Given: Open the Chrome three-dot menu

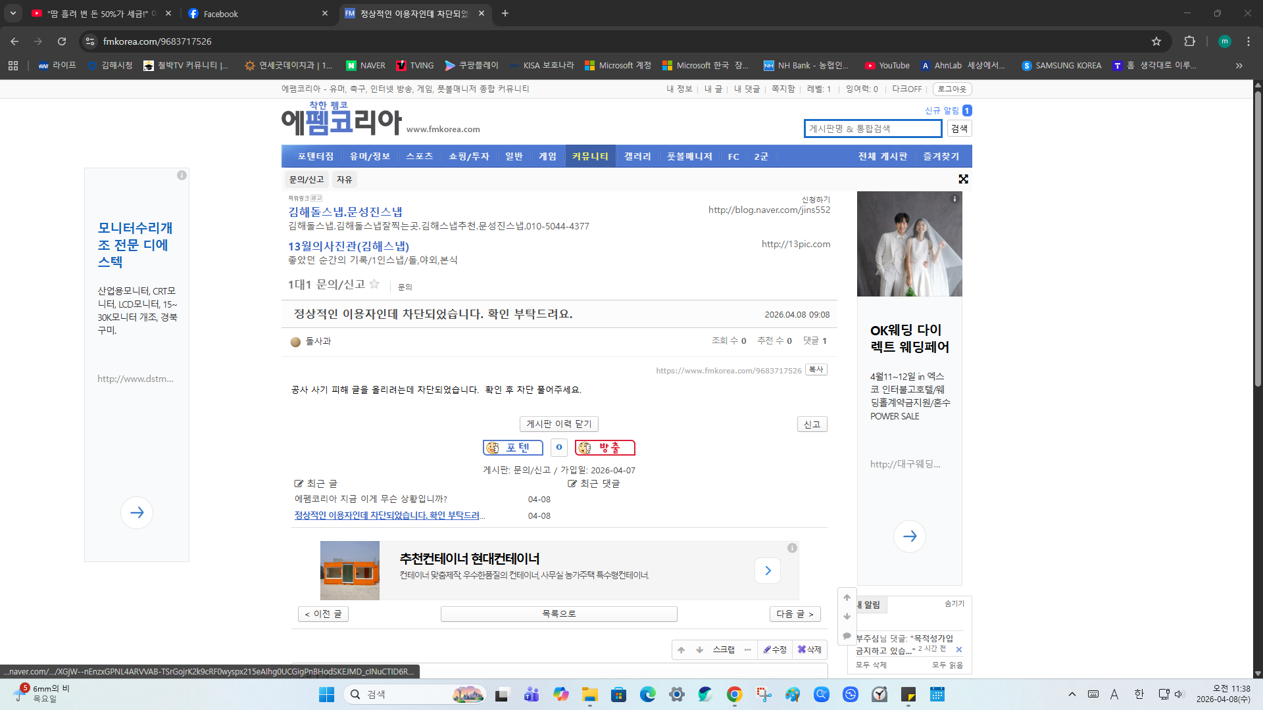Looking at the screenshot, I should pos(1249,41).
